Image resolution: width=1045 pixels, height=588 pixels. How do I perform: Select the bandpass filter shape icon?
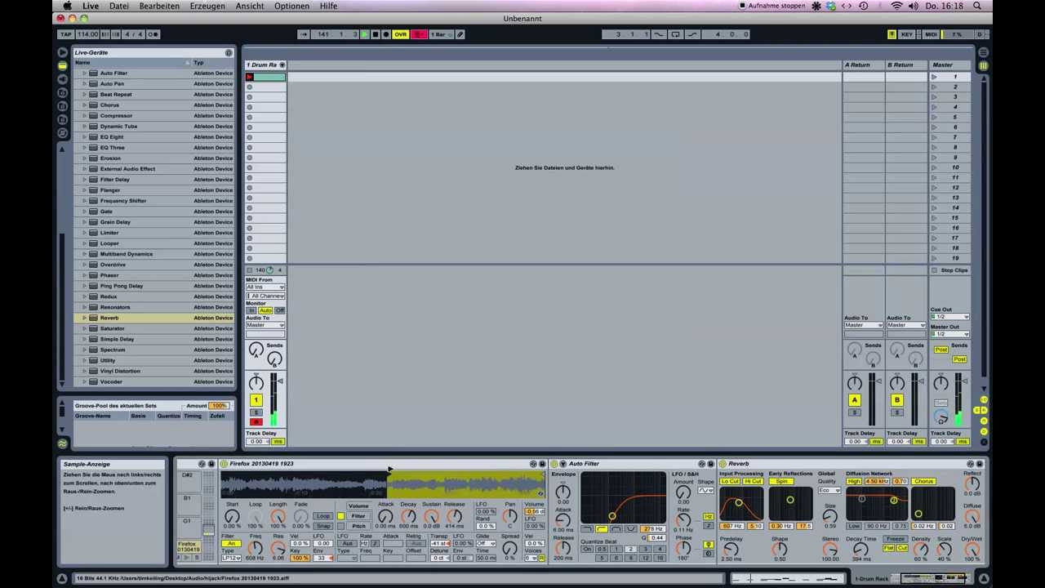coord(616,529)
